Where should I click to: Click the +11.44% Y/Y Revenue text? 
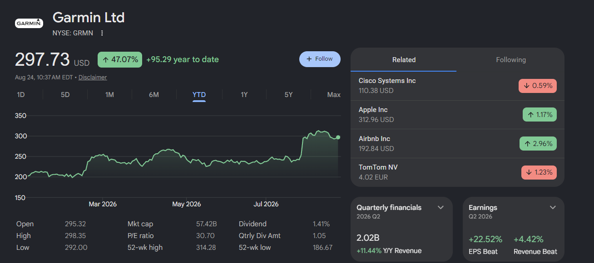click(x=389, y=251)
